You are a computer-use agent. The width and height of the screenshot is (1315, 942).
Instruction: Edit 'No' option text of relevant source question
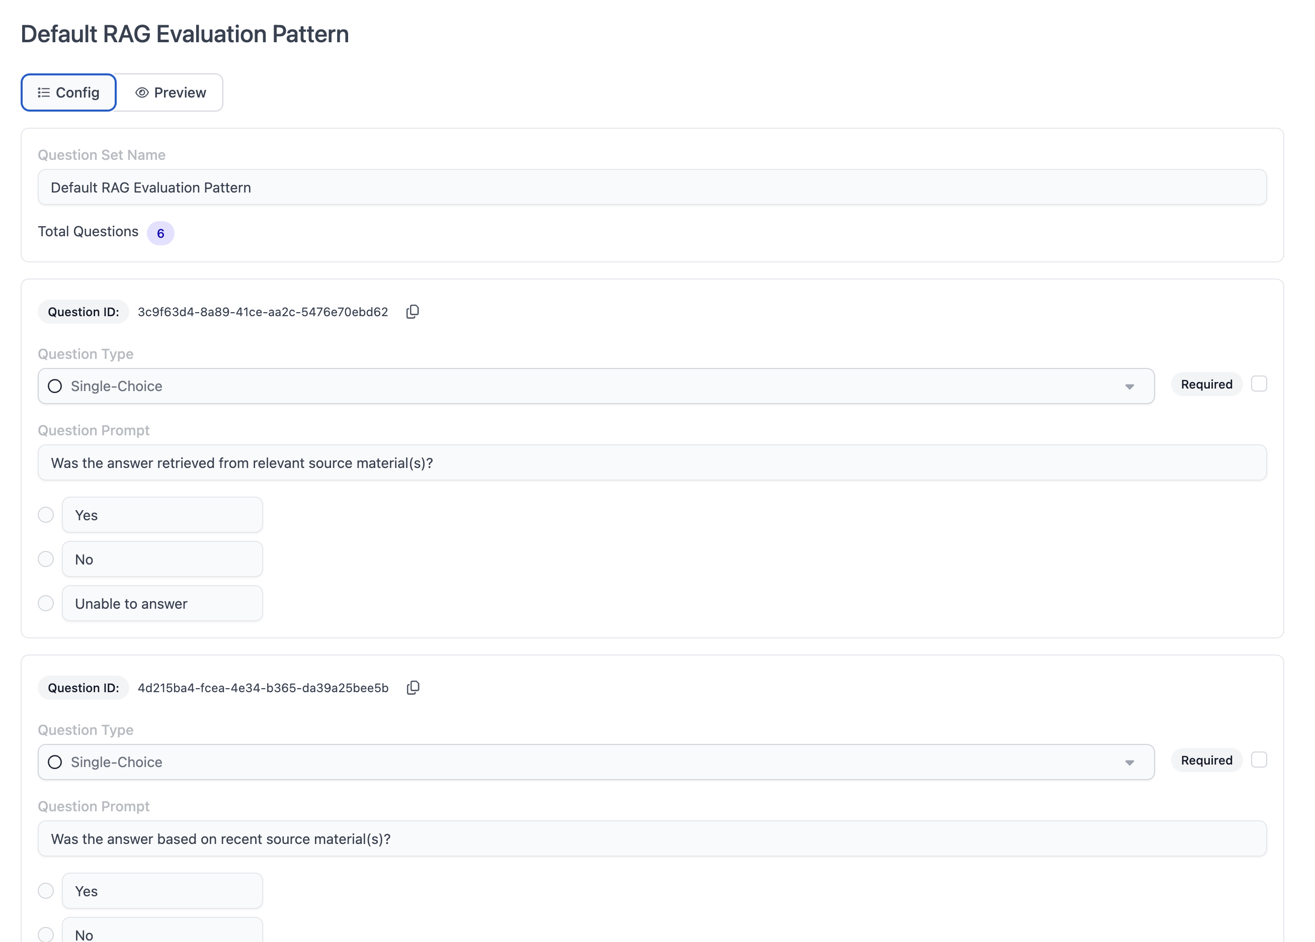[162, 559]
